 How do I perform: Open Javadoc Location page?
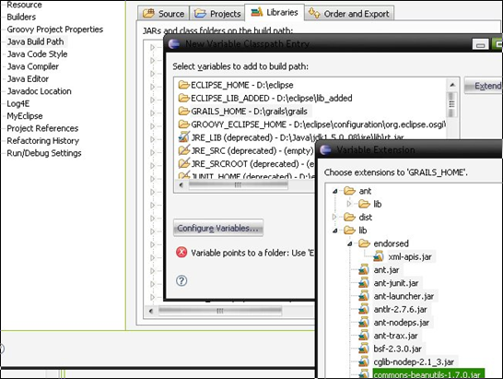[39, 91]
